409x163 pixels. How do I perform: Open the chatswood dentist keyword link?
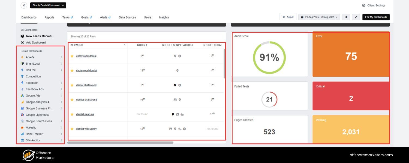tap(86, 70)
